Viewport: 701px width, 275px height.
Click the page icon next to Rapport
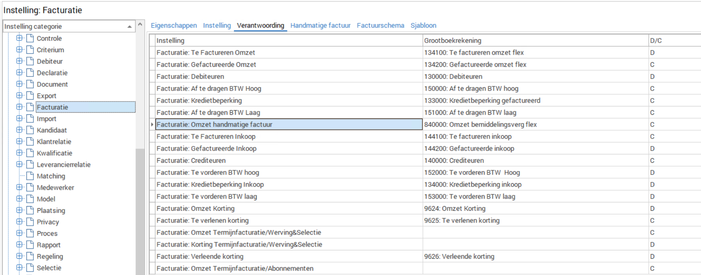(30, 245)
